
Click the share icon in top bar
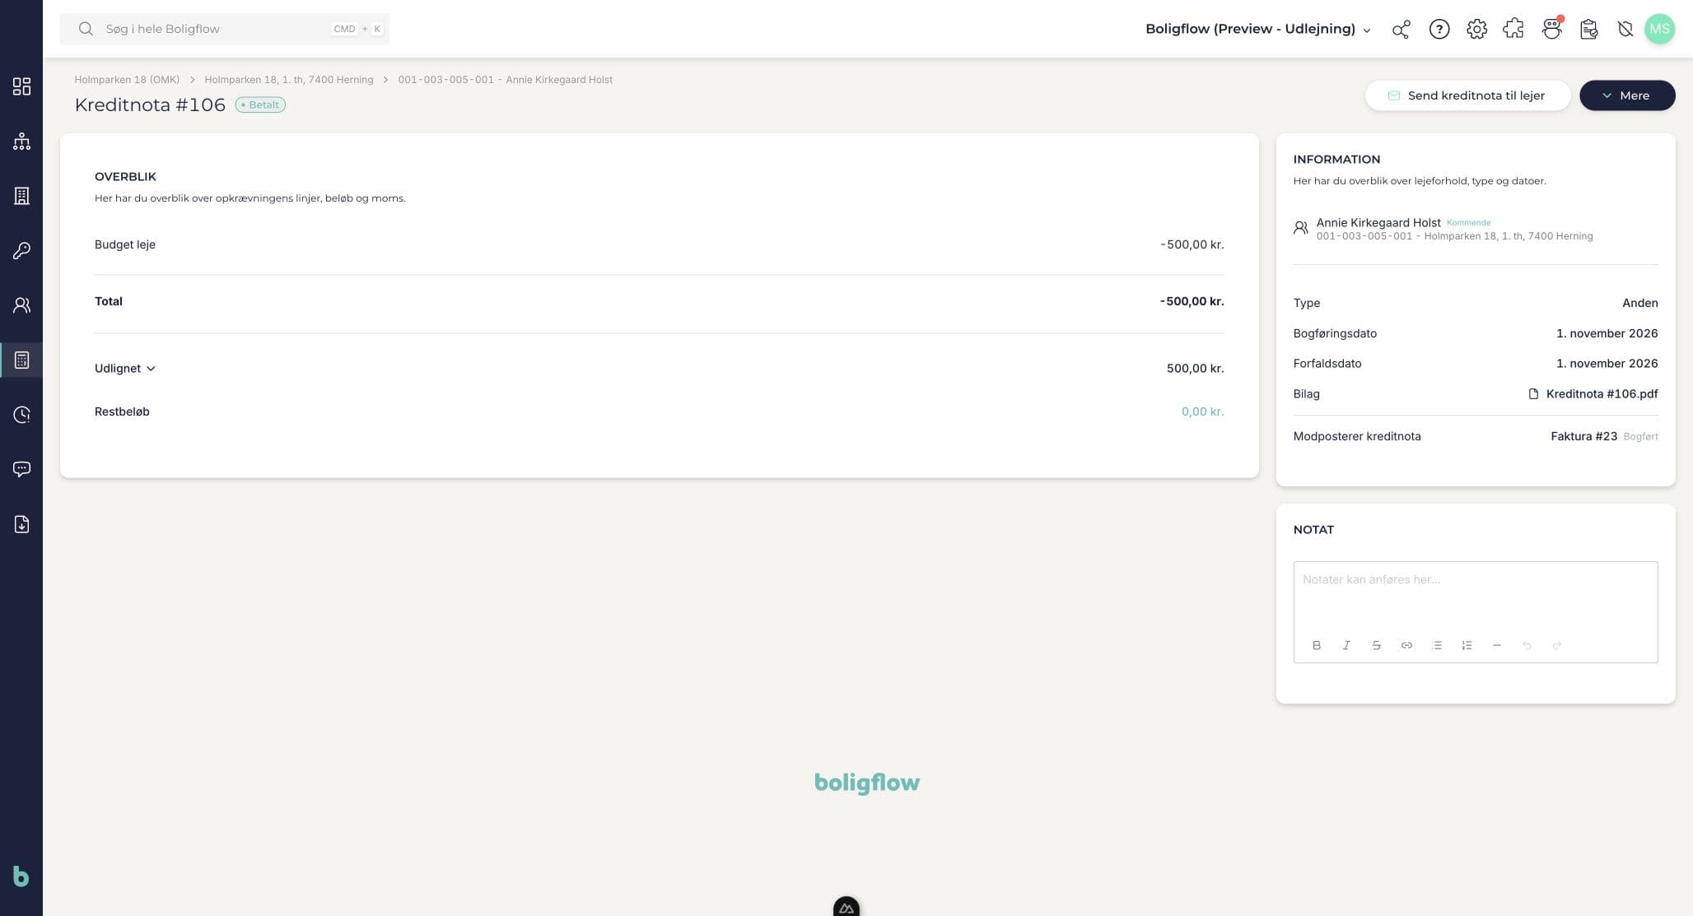coord(1401,30)
